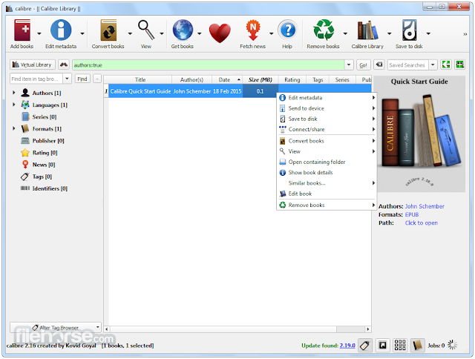
Task: Open the Add books dropdown arrow
Action: (39, 33)
